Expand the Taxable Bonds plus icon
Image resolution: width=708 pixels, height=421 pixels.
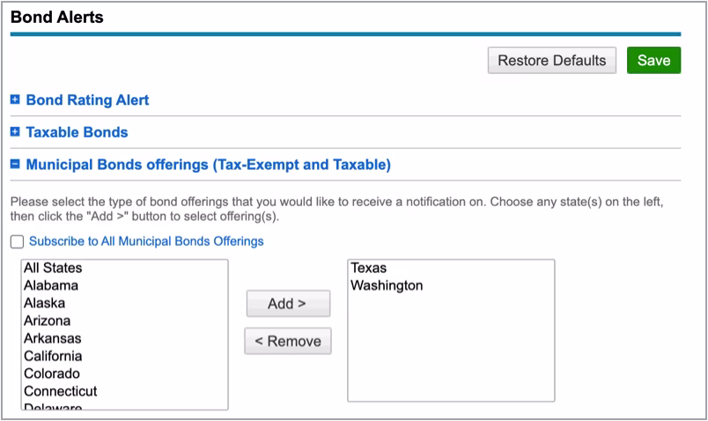[15, 132]
